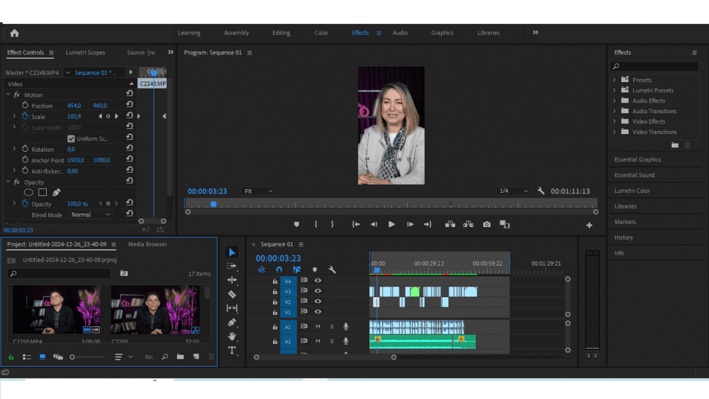Open the History panel
Viewport: 709px width, 399px height.
pyautogui.click(x=624, y=238)
